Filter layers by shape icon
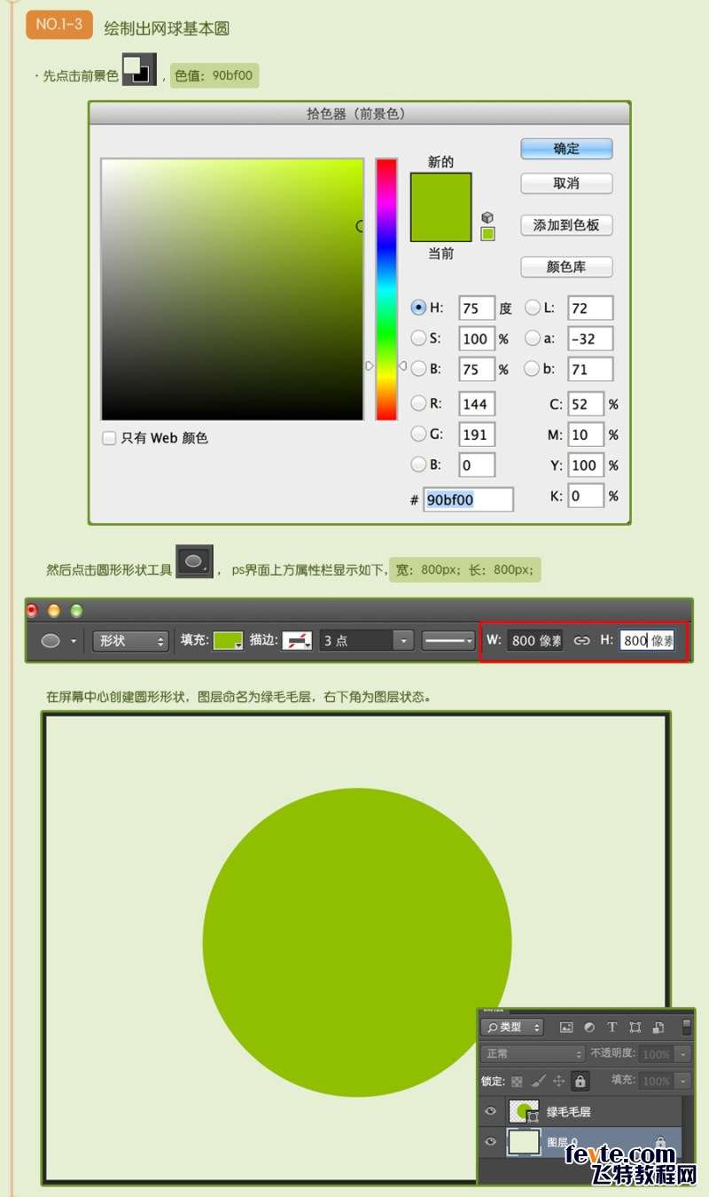709x1197 pixels. tap(635, 1028)
